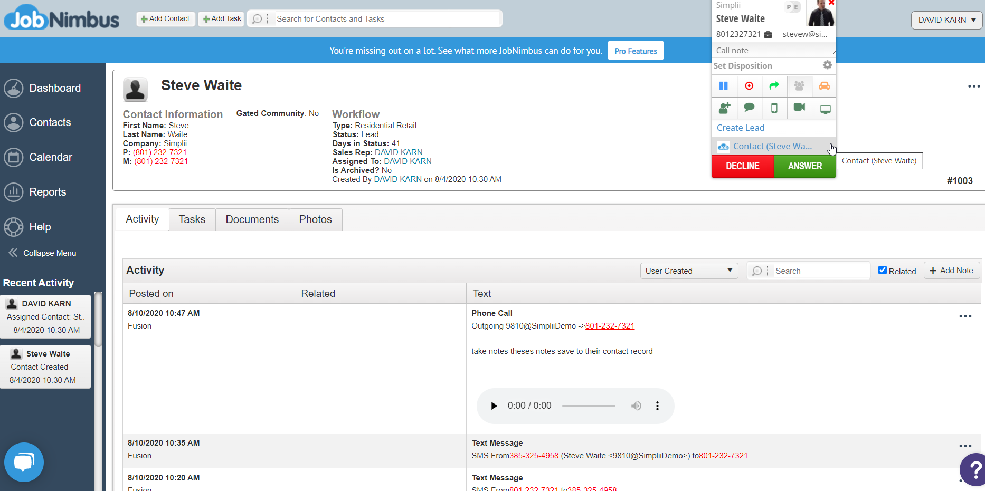The image size is (985, 491).
Task: Click the pause/hold icon in call widget
Action: [724, 86]
